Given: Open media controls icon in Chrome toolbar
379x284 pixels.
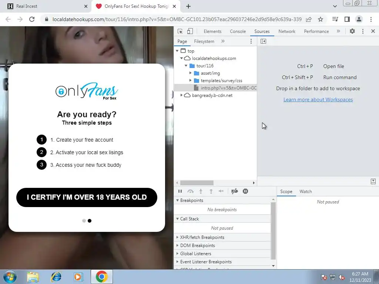Looking at the screenshot, I should click(x=335, y=19).
